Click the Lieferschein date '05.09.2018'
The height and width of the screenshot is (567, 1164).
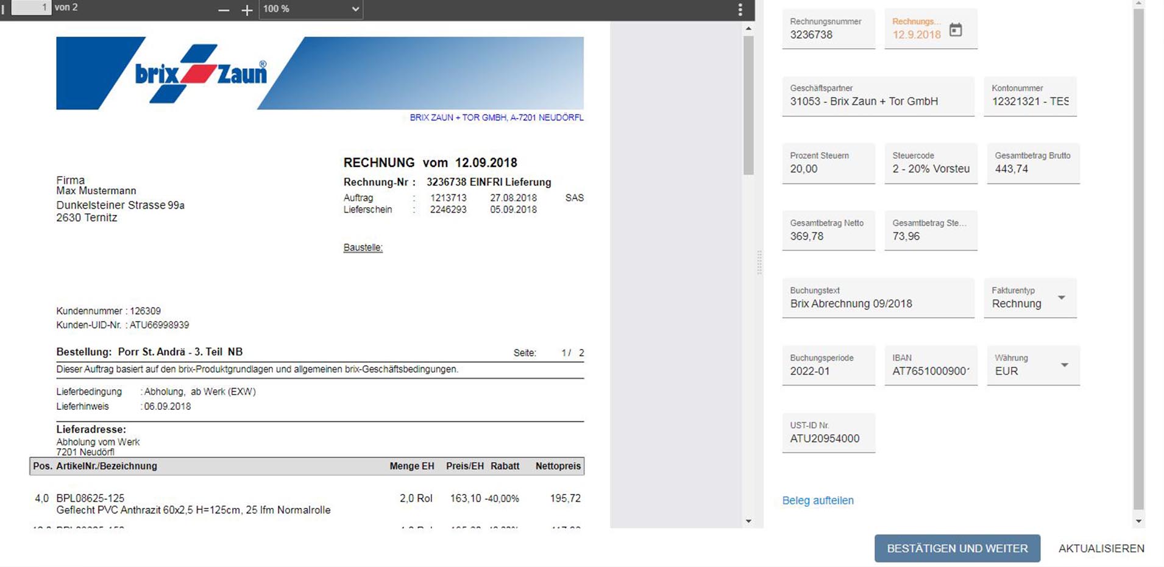pos(514,210)
